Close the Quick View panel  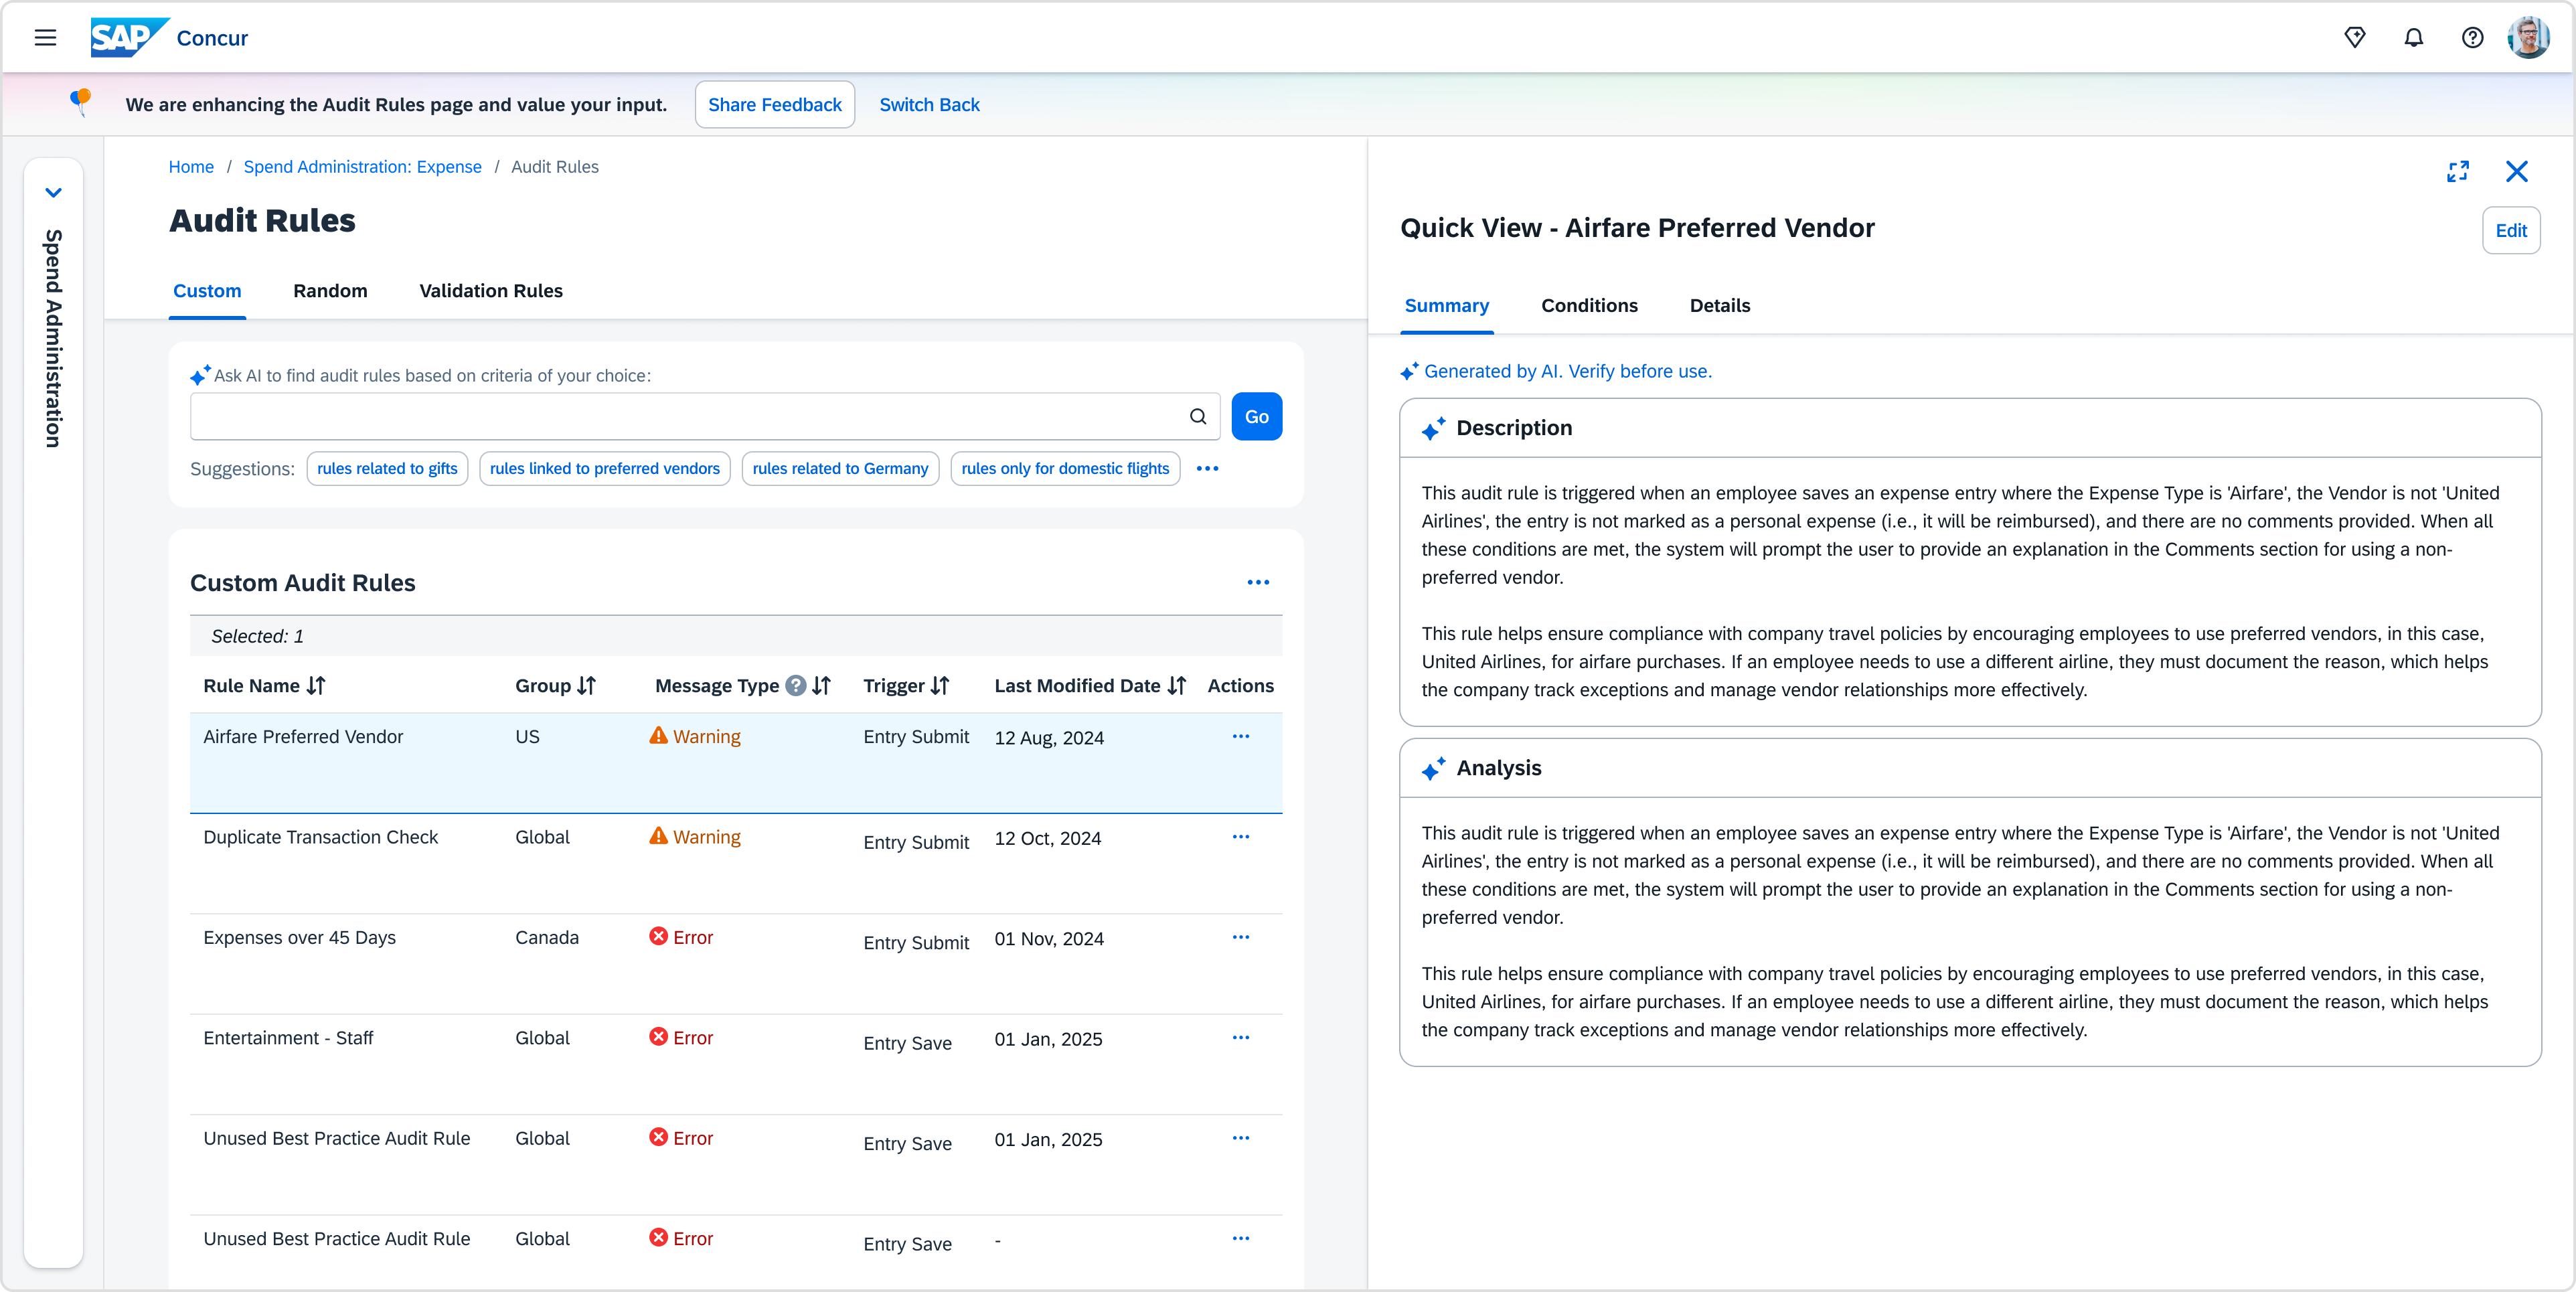[2516, 172]
